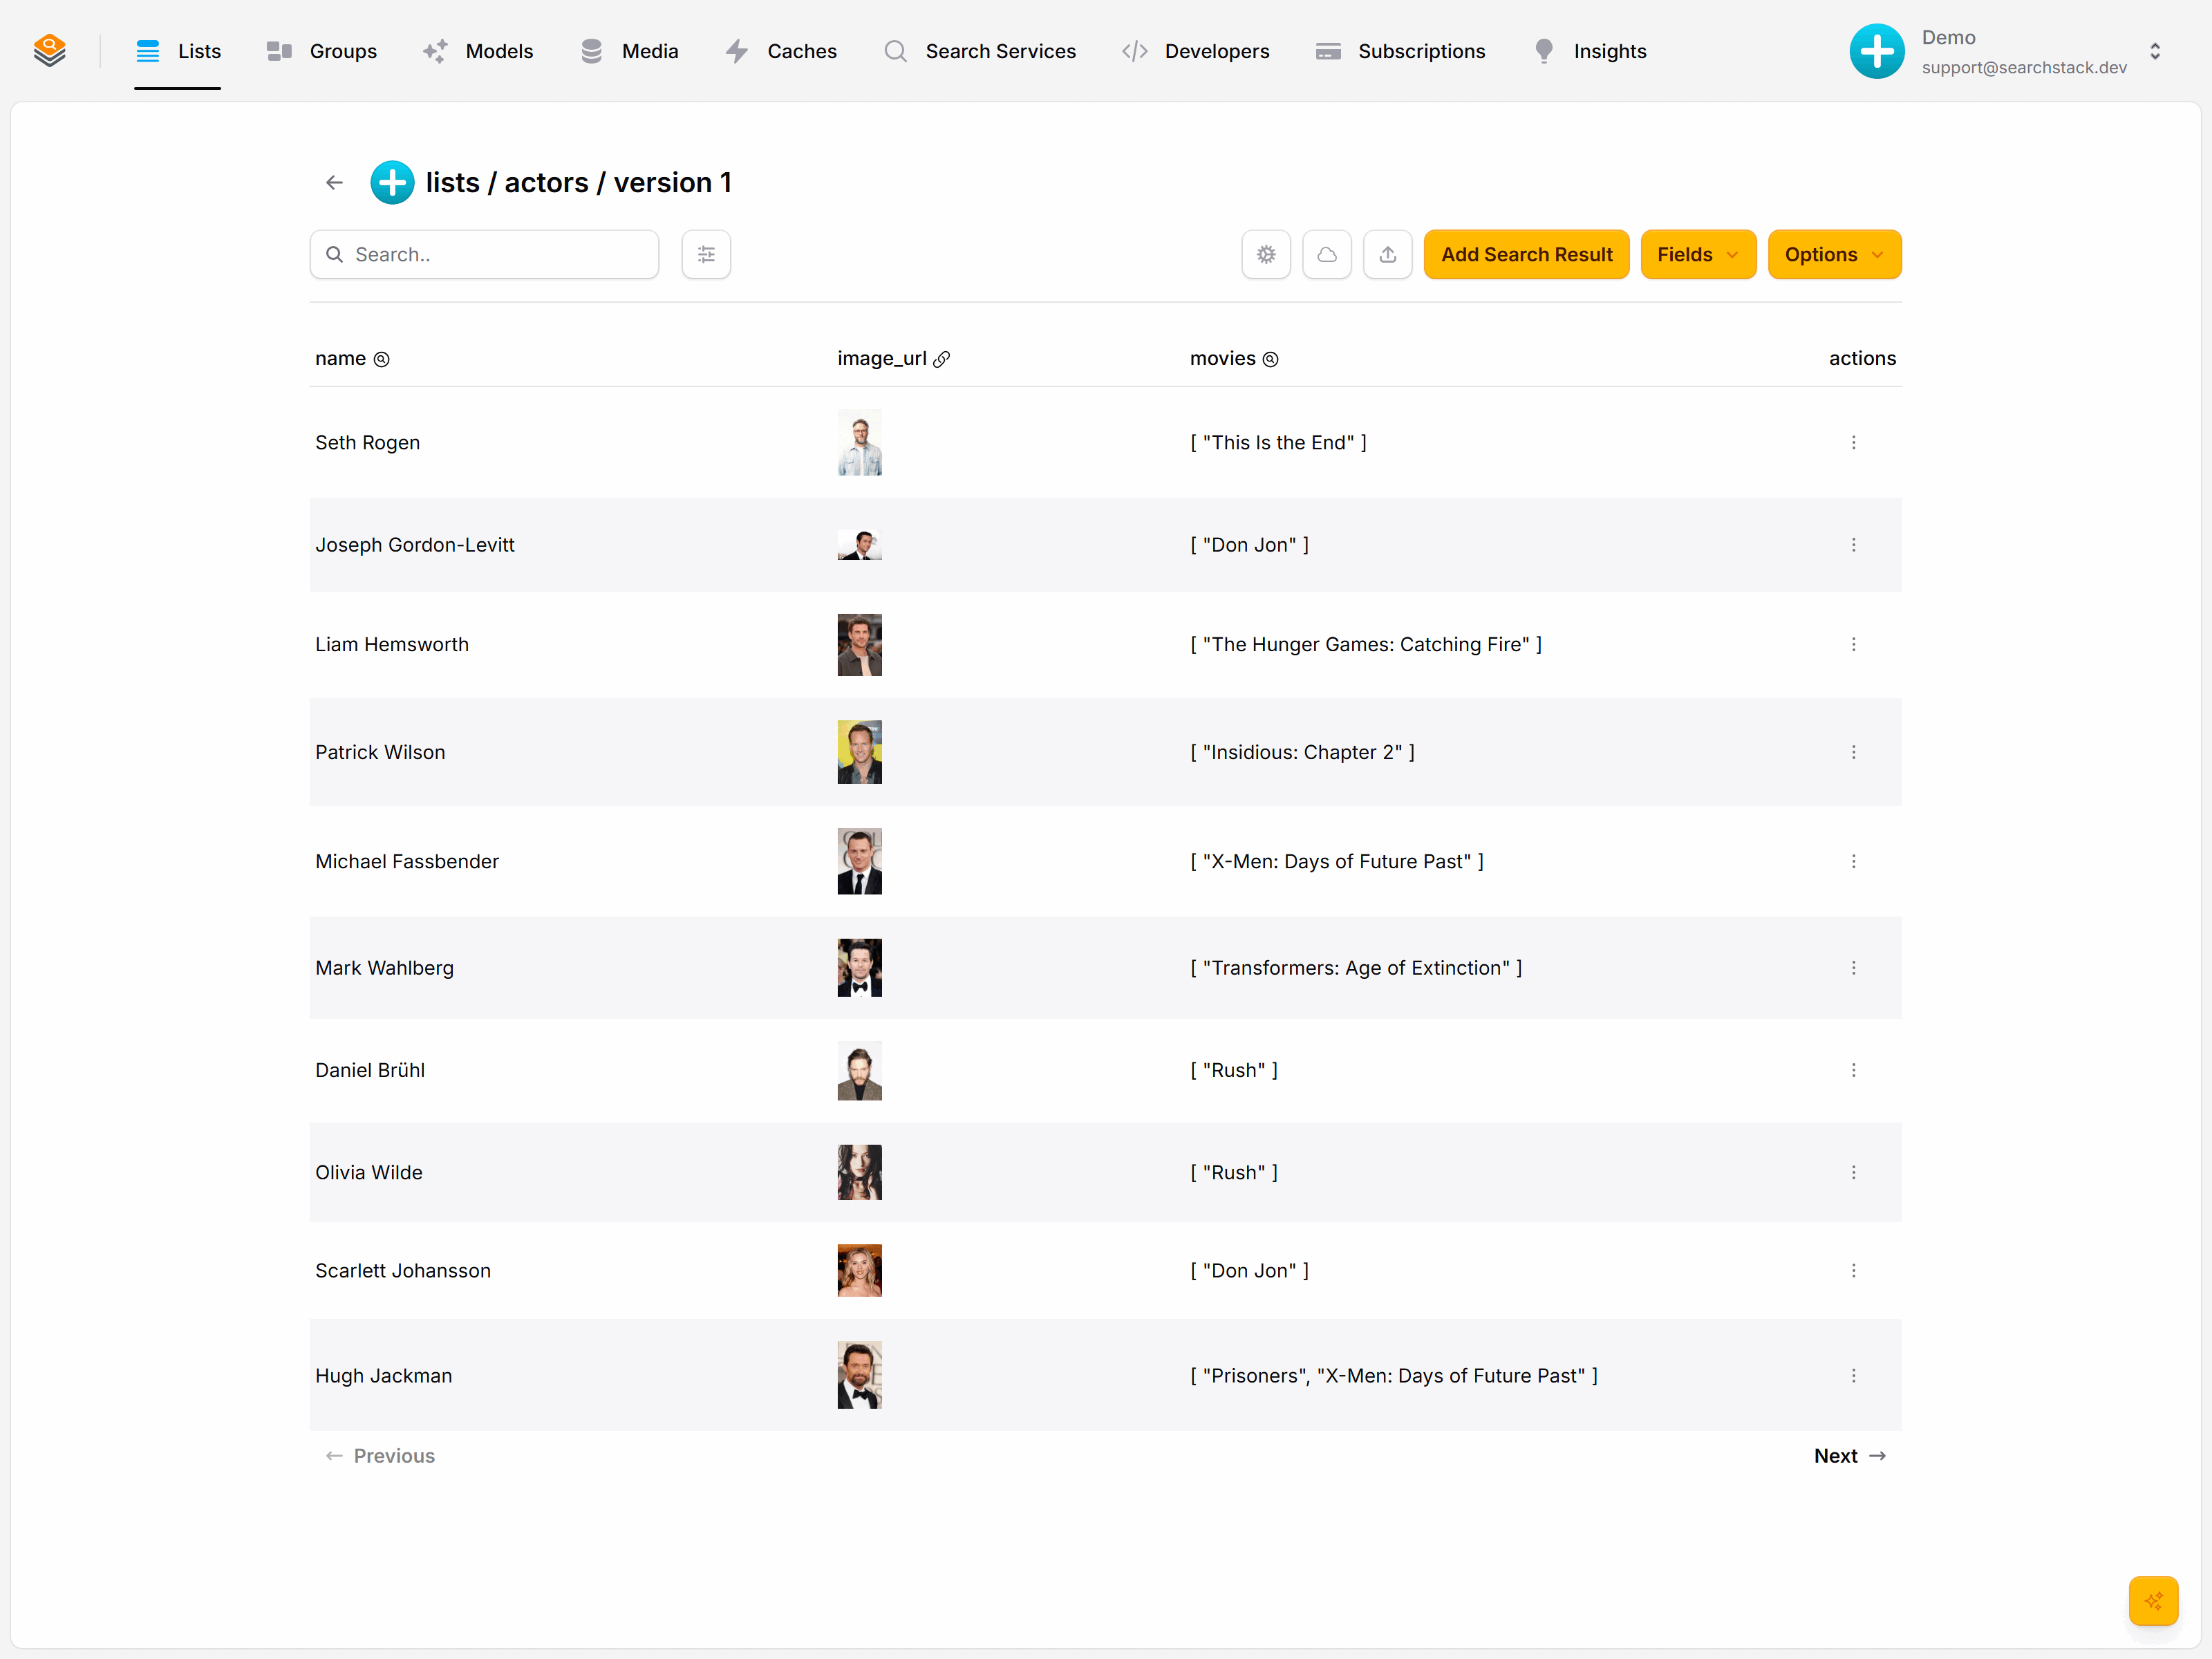Focus the Search input field
Image resolution: width=2212 pixels, height=1659 pixels.
[484, 254]
